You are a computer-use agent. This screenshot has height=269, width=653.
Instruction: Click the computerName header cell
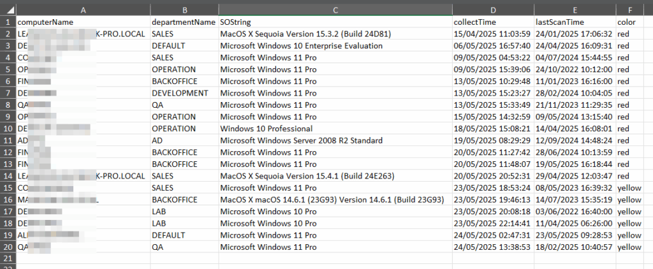pyautogui.click(x=82, y=22)
